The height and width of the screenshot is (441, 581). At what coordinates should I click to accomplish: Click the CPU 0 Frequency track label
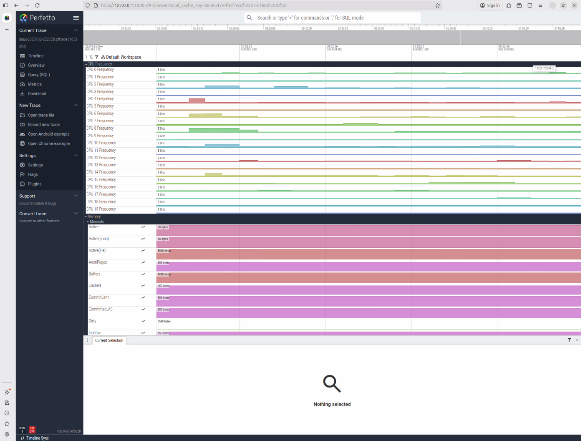[x=100, y=70]
